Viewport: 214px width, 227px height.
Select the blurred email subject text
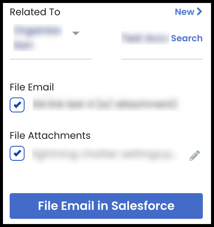tap(106, 103)
